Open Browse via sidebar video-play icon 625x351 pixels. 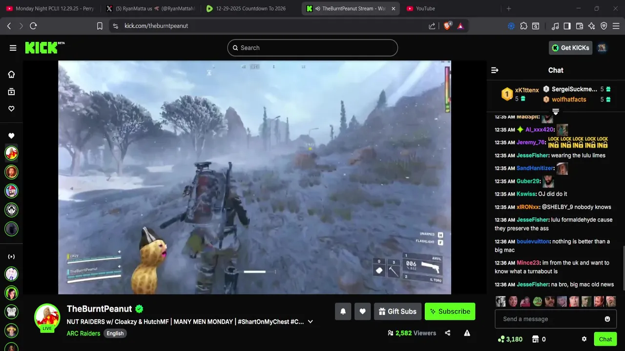pyautogui.click(x=11, y=92)
